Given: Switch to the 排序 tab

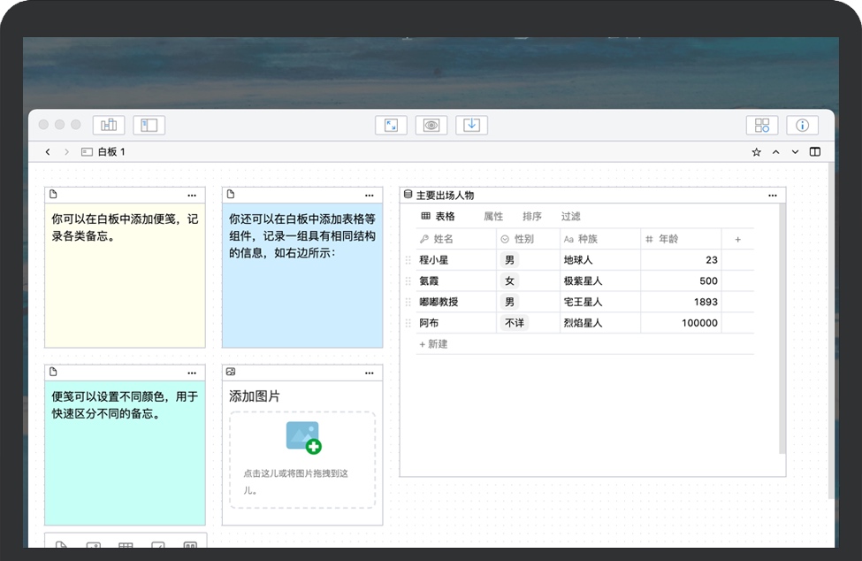Looking at the screenshot, I should pos(532,217).
